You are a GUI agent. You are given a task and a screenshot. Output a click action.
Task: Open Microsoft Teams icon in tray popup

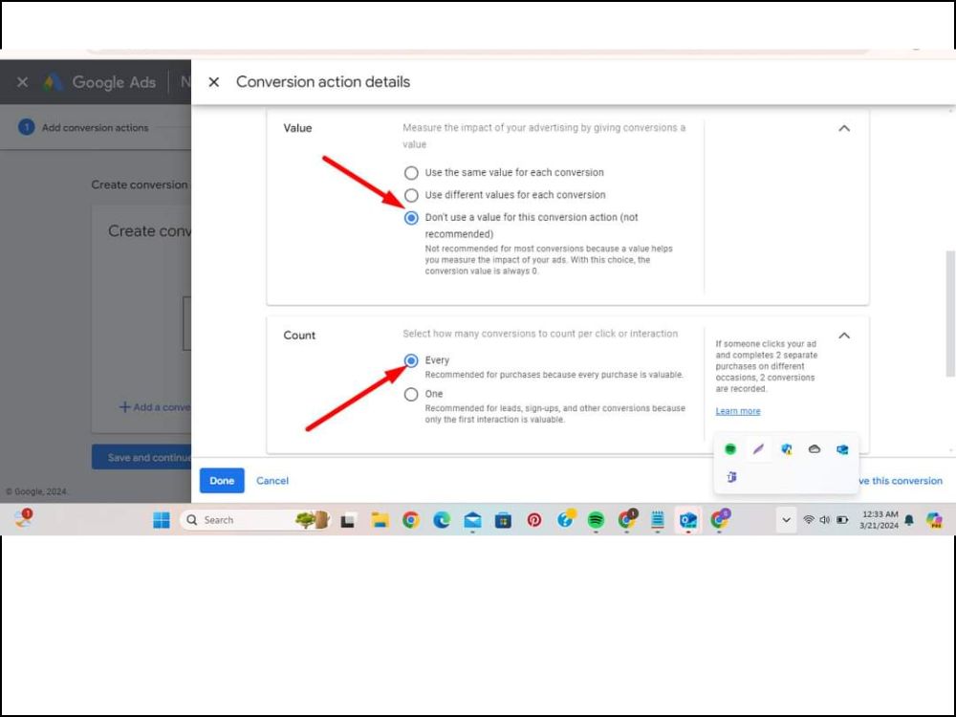[731, 477]
